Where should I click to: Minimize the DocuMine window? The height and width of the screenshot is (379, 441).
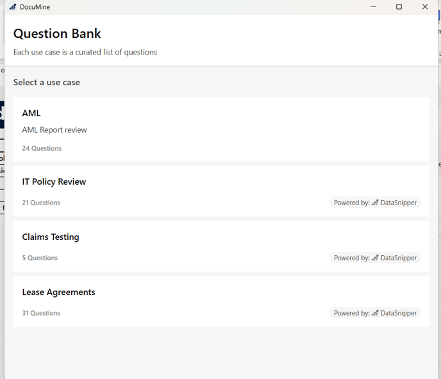coord(374,7)
